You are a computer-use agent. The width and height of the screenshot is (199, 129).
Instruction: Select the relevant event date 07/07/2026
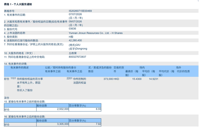(x=75, y=14)
